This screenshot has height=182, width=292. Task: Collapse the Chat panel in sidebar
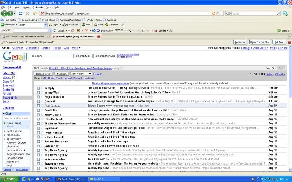[x=4, y=114]
